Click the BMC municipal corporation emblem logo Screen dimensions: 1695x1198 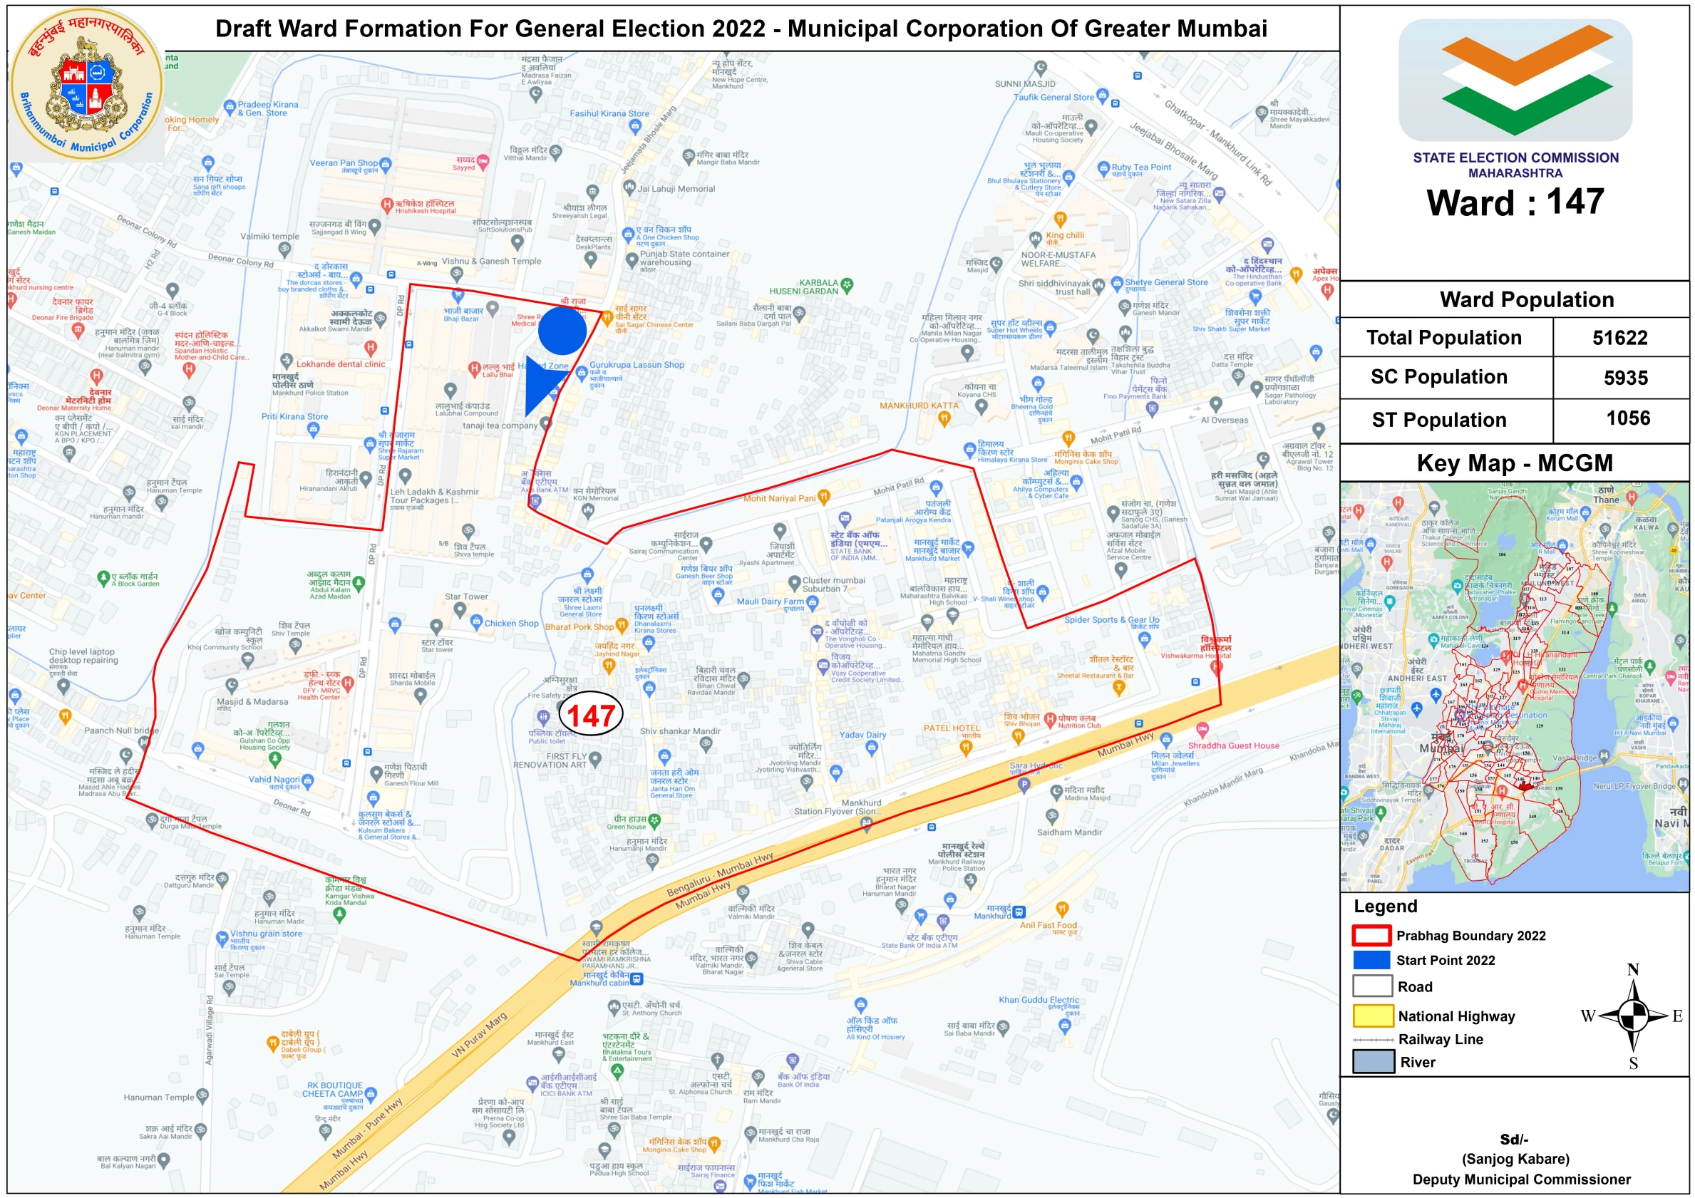[86, 83]
